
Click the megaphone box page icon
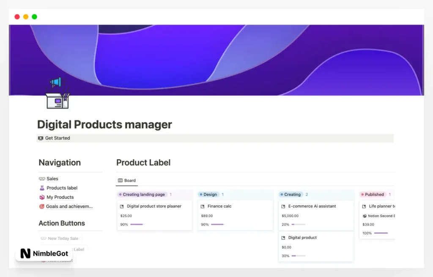coord(58,93)
